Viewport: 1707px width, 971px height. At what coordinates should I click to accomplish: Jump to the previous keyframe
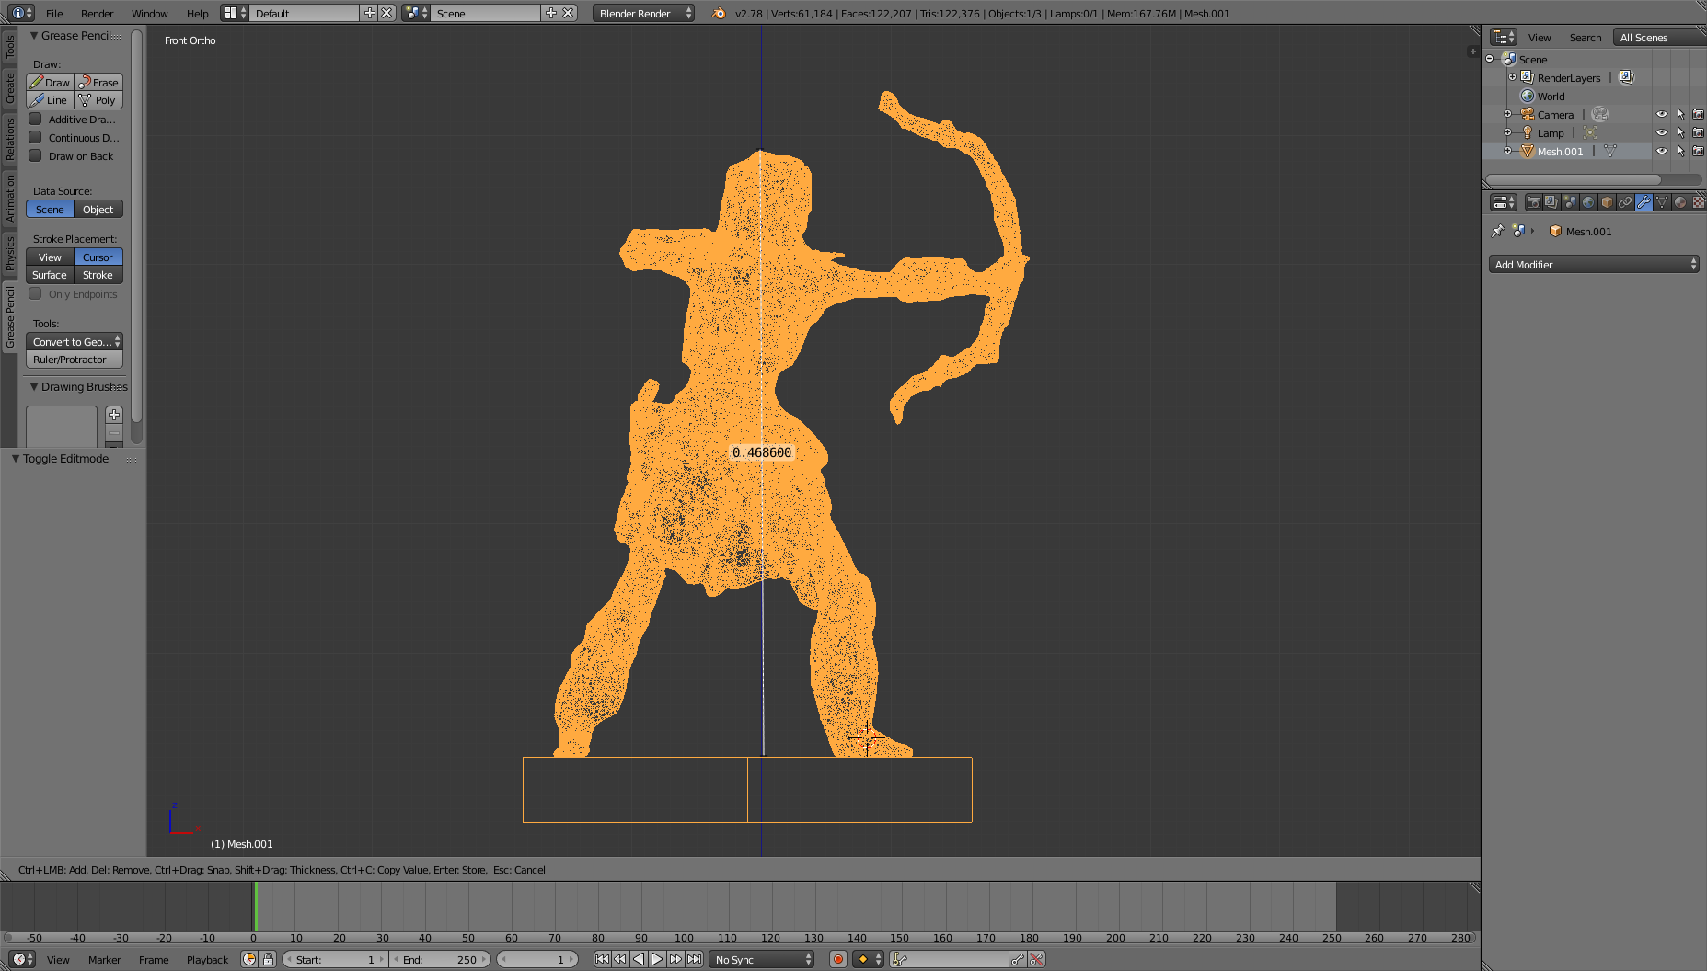(620, 959)
